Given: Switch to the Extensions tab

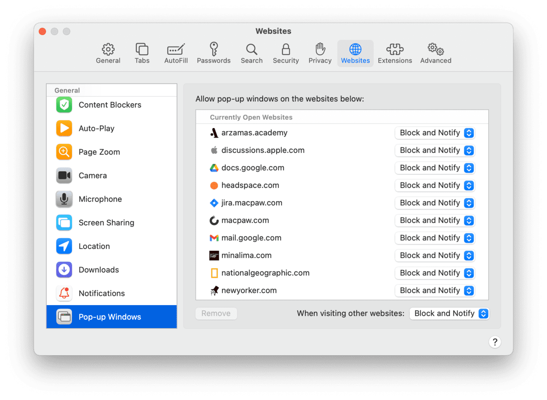Looking at the screenshot, I should (395, 53).
